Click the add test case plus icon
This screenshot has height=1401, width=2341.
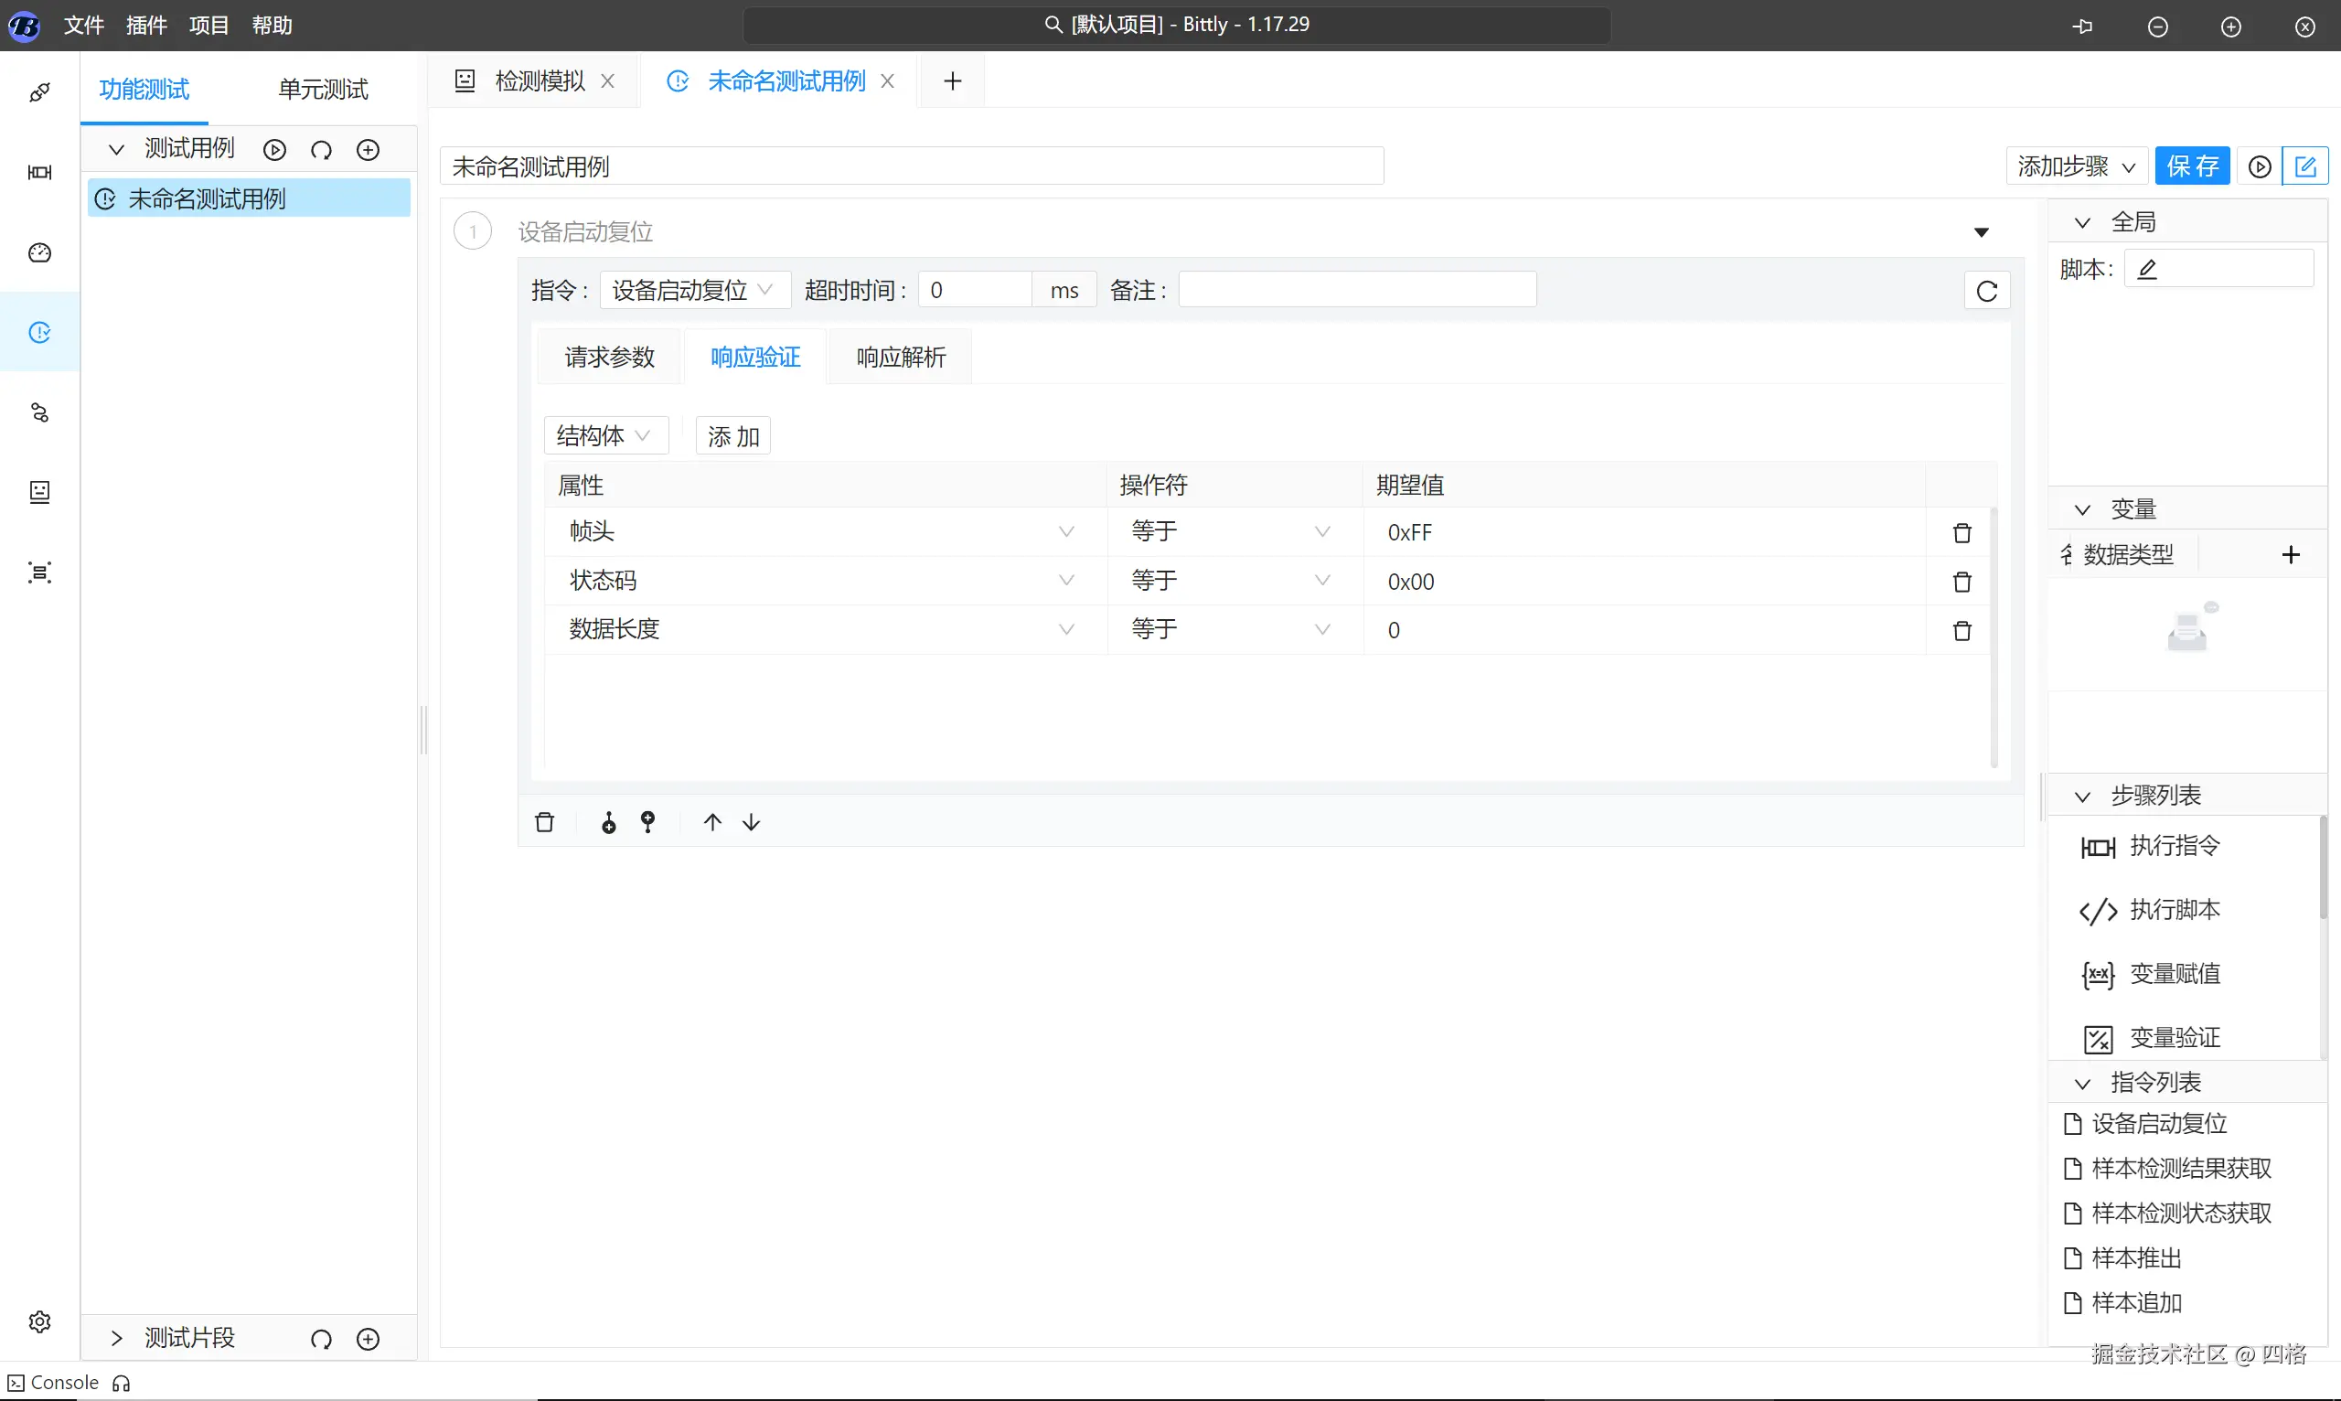(369, 149)
